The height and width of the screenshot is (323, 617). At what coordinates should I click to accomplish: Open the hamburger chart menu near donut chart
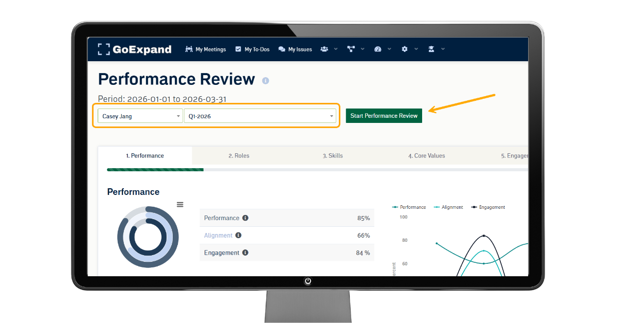coord(180,204)
